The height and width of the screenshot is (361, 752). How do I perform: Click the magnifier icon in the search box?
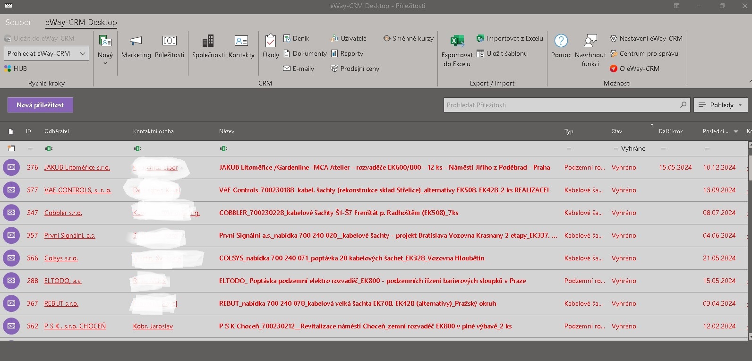click(683, 105)
